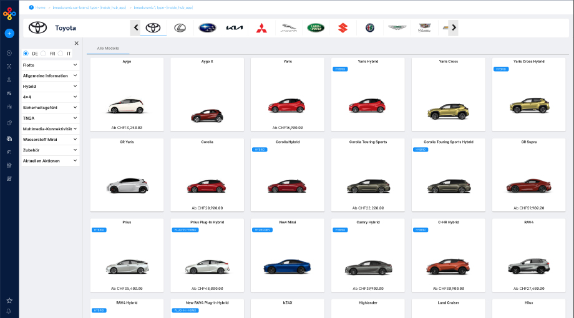
Task: Open notifications bell icon in sidebar
Action: click(9, 311)
